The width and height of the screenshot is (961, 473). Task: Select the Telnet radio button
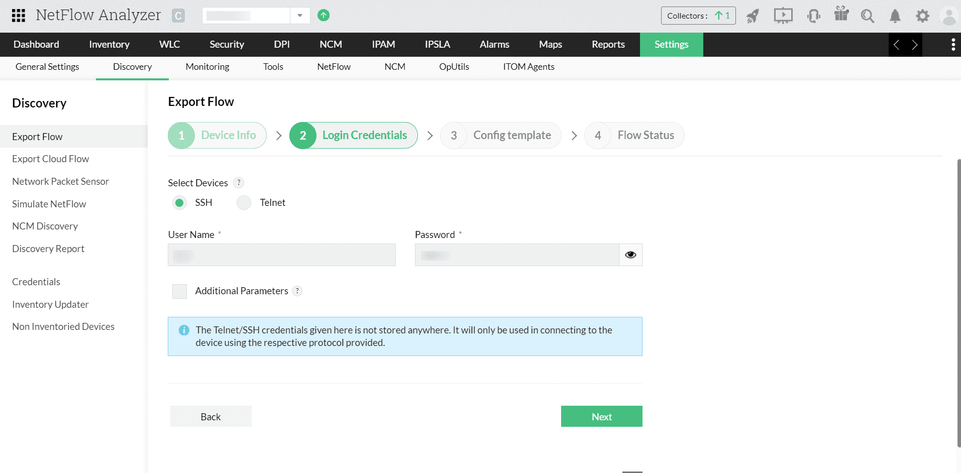coord(244,203)
